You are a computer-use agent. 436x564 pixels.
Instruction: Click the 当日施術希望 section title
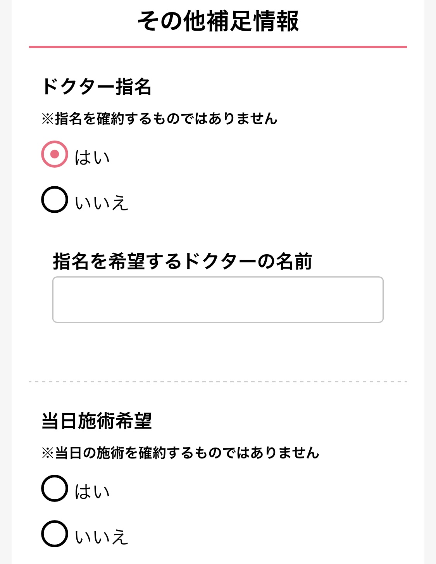[x=97, y=421]
